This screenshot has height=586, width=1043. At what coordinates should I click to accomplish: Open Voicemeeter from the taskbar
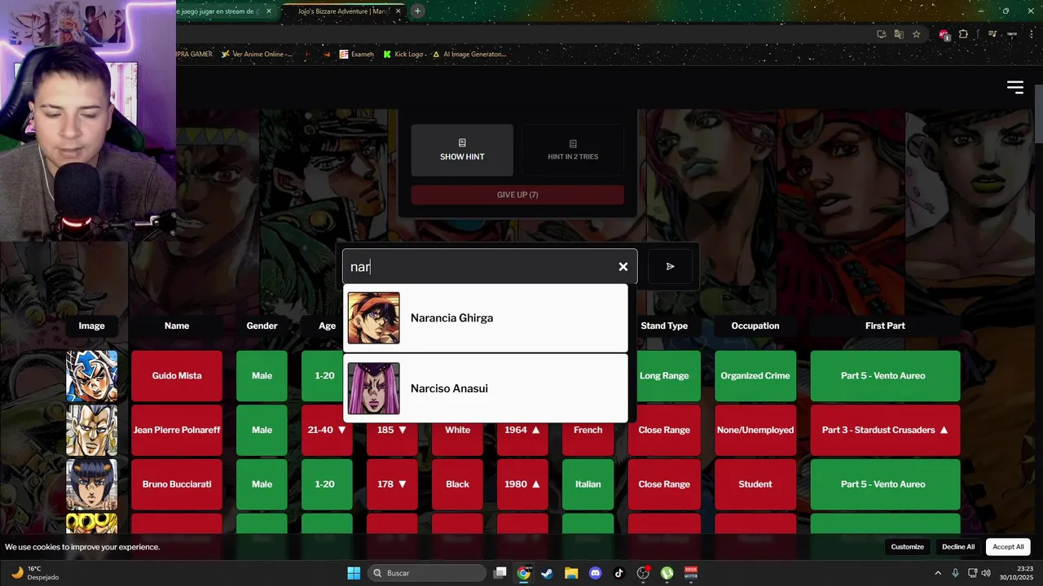coord(691,573)
